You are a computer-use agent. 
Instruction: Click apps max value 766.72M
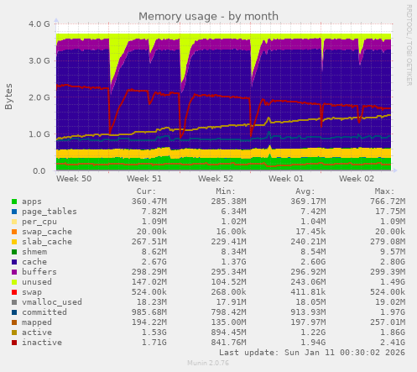[388, 202]
